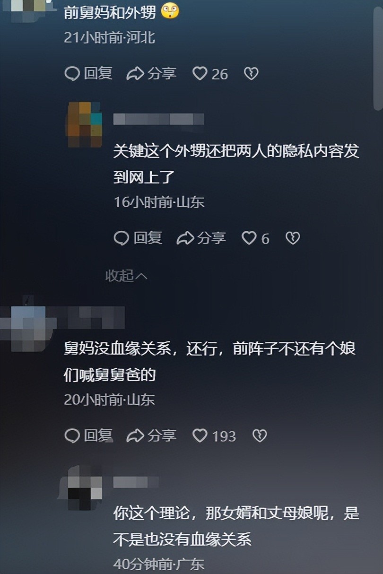The image size is (383, 574).
Task: Collapse replies using 收起
Action: tap(126, 276)
